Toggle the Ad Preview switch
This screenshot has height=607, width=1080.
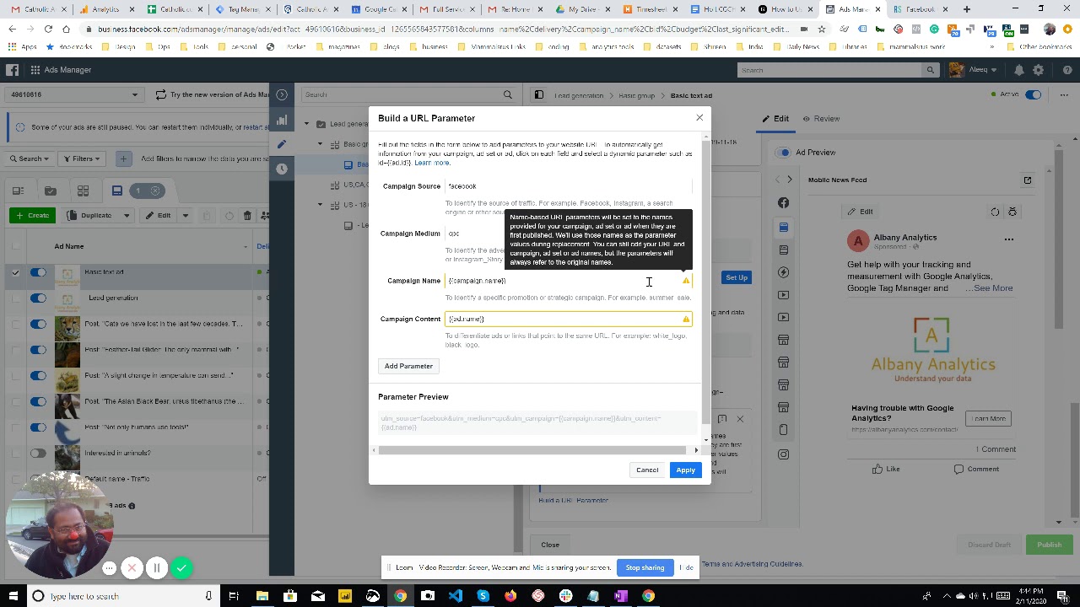click(x=785, y=153)
